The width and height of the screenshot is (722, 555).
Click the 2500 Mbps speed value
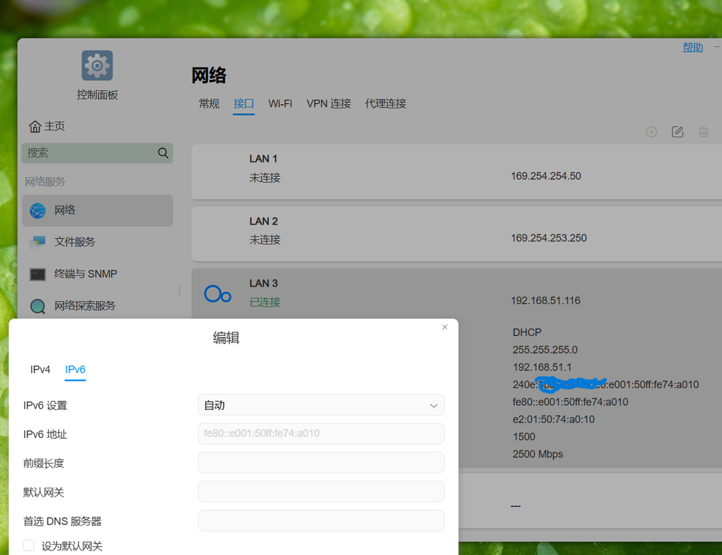pos(537,454)
